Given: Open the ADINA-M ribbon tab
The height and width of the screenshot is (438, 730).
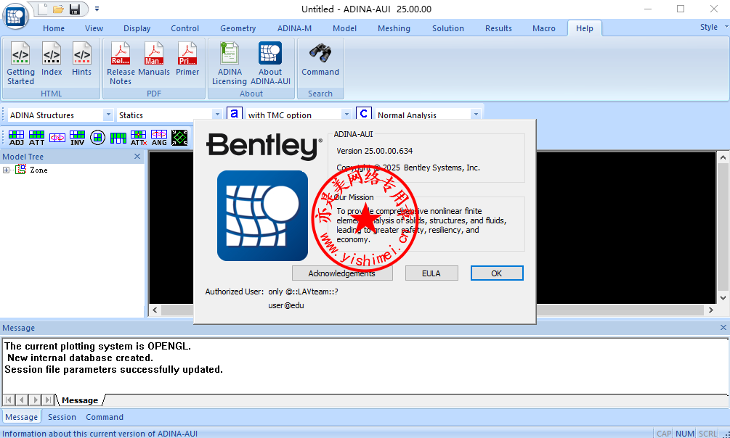Looking at the screenshot, I should (x=294, y=28).
